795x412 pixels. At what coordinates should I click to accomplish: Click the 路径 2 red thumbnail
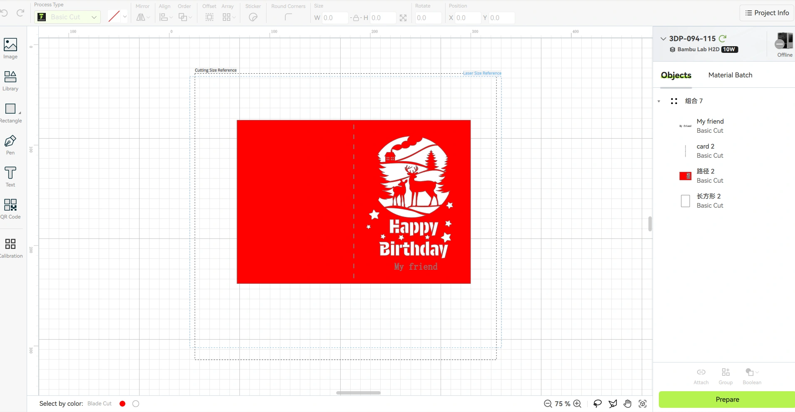685,176
